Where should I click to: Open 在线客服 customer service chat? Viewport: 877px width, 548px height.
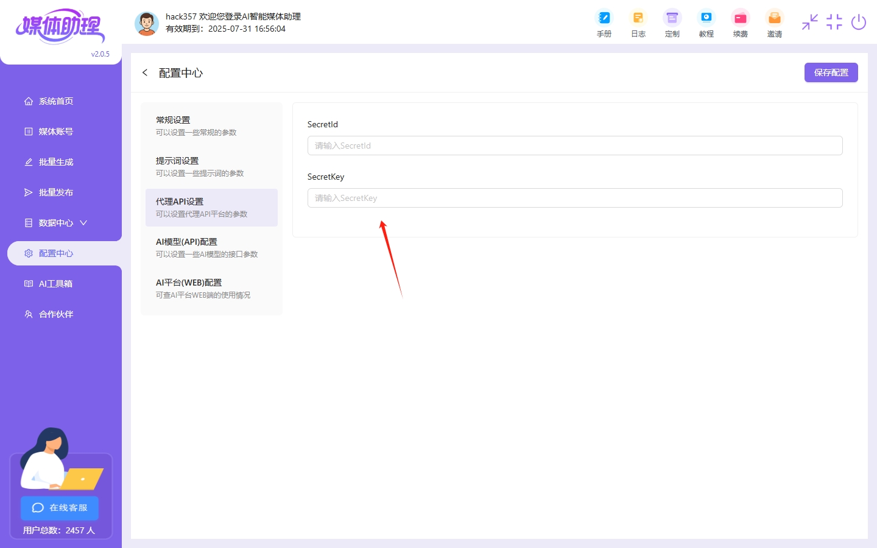[59, 508]
